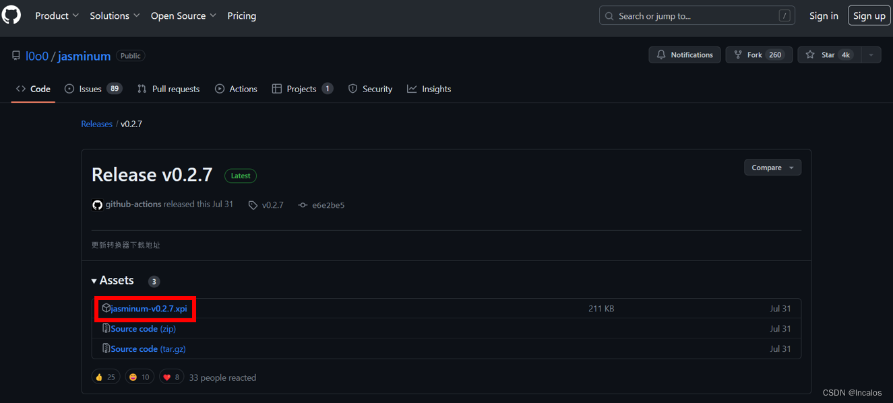The width and height of the screenshot is (893, 403).
Task: Click the Sign up button
Action: (x=869, y=15)
